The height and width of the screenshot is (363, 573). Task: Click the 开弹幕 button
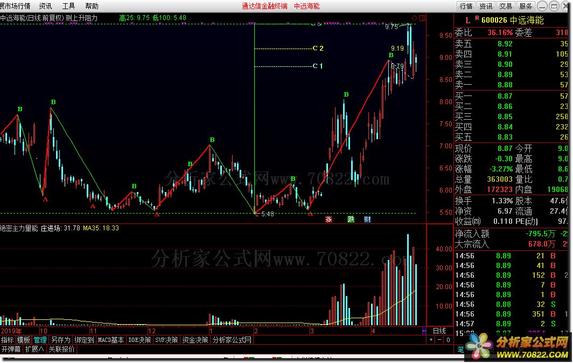point(11,349)
